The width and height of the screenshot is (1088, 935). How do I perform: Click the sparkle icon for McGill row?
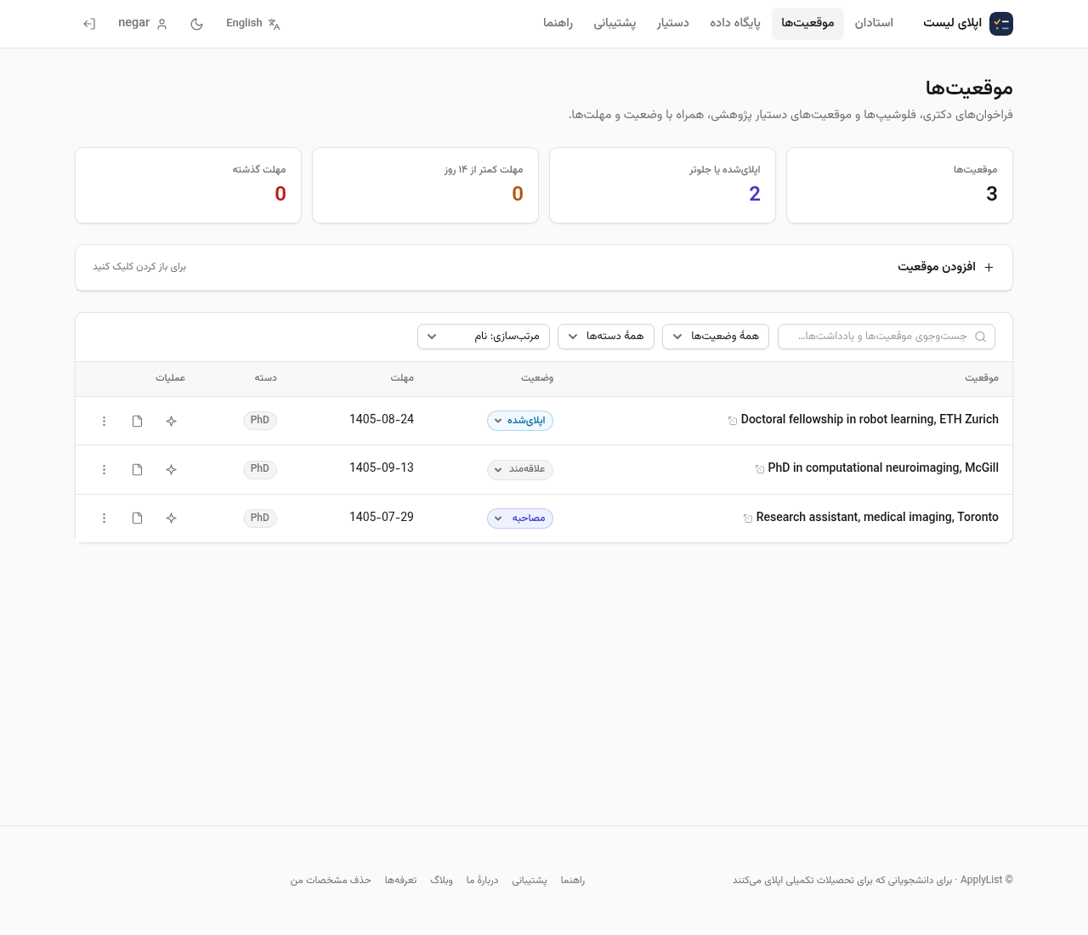172,470
